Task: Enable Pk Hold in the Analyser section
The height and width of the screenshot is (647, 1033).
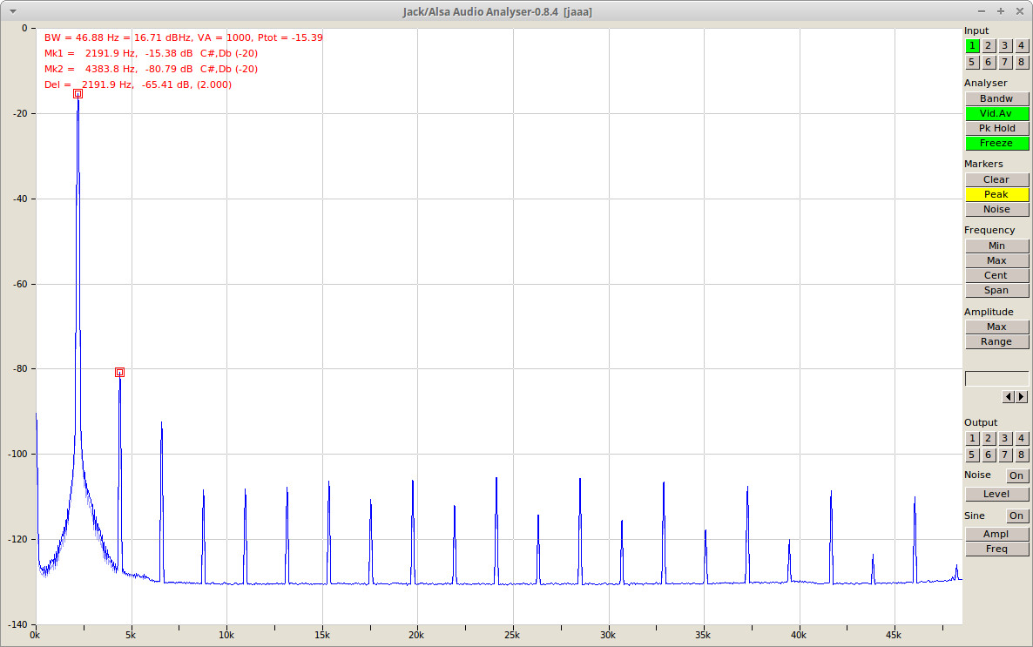Action: 996,128
